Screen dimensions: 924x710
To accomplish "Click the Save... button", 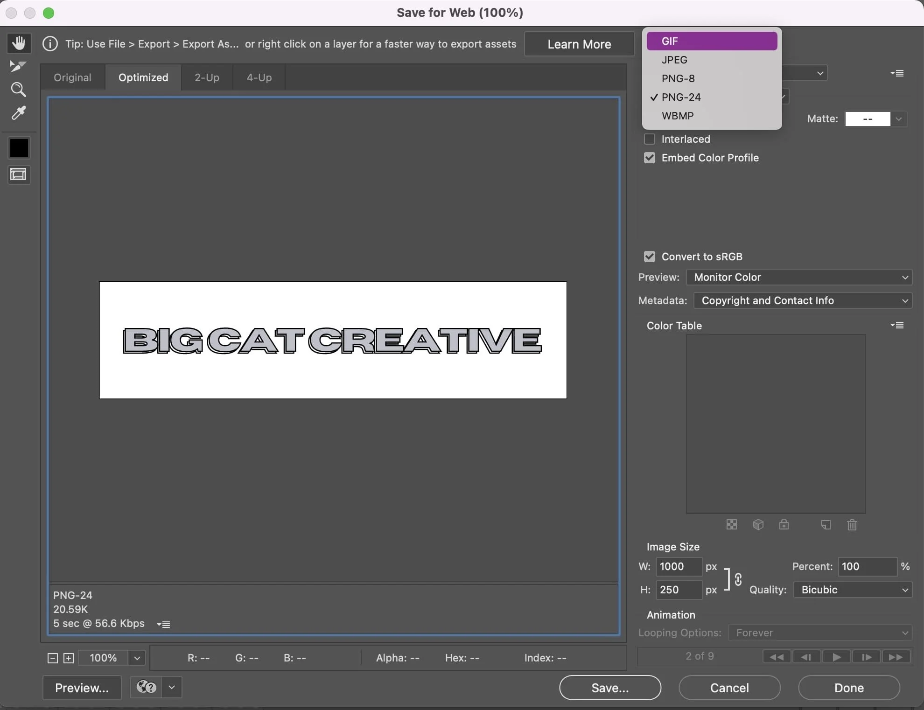I will click(610, 688).
